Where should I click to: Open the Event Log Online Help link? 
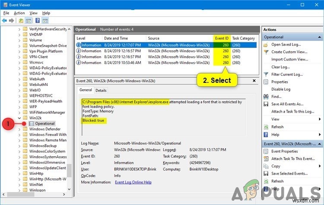pos(133,182)
